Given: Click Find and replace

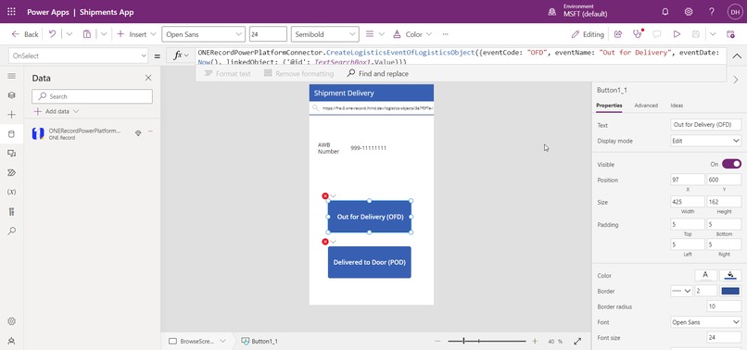Looking at the screenshot, I should [377, 74].
